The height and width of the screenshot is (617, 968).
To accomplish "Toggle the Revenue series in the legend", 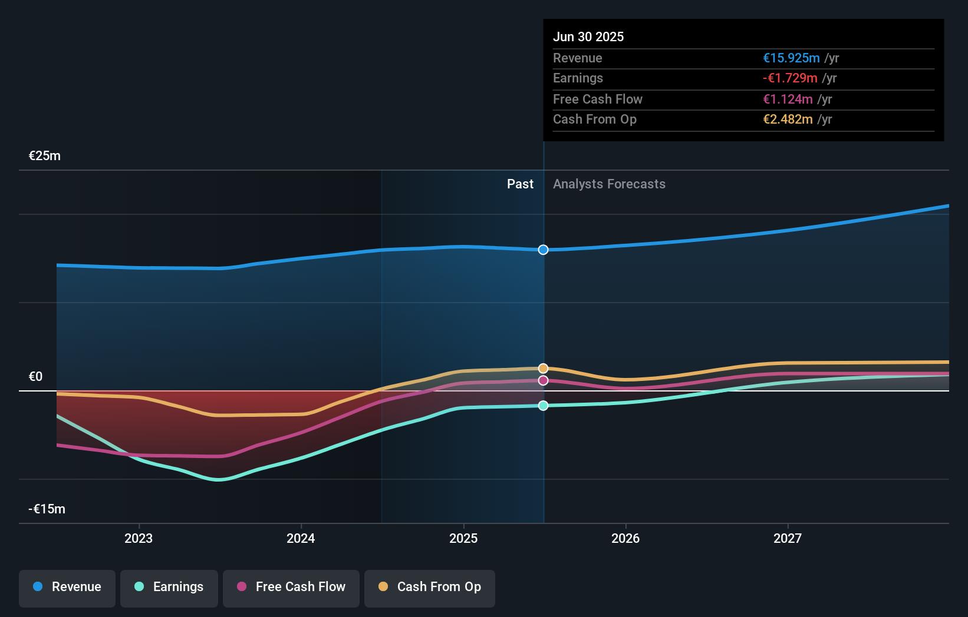I will [67, 588].
